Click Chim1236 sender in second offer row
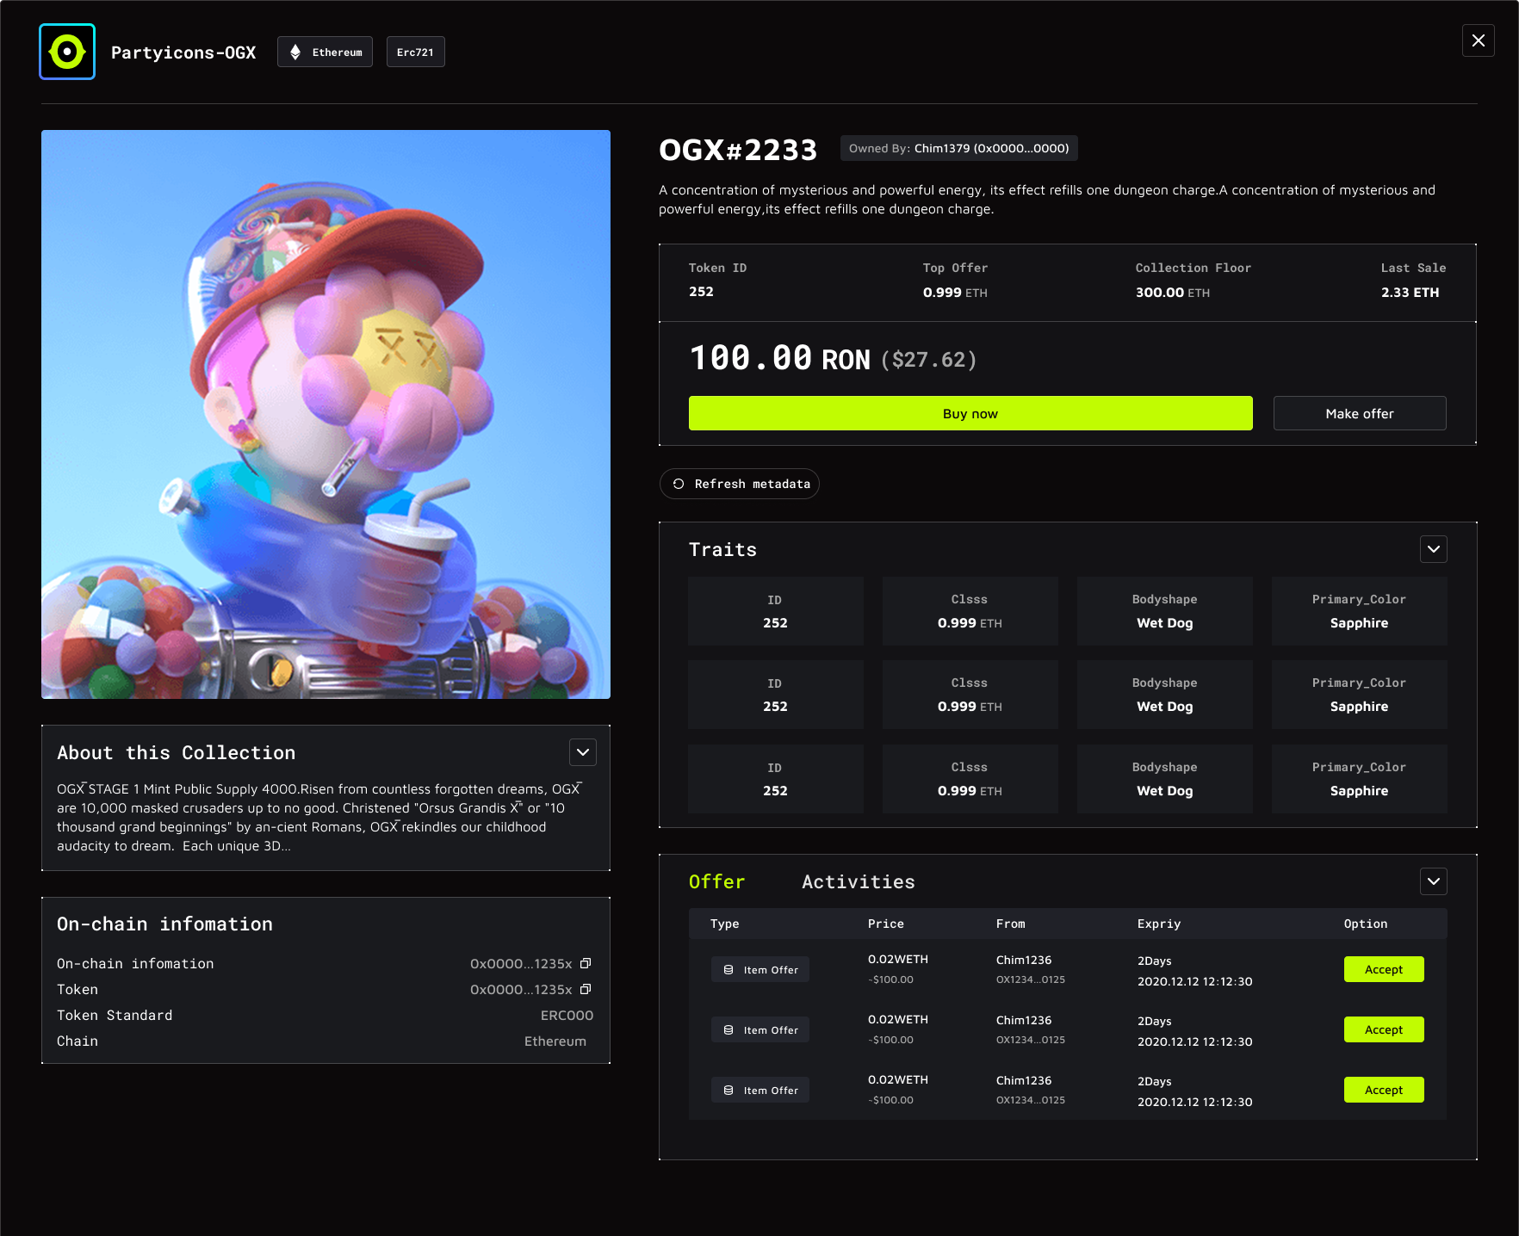The height and width of the screenshot is (1236, 1519). [1023, 1020]
